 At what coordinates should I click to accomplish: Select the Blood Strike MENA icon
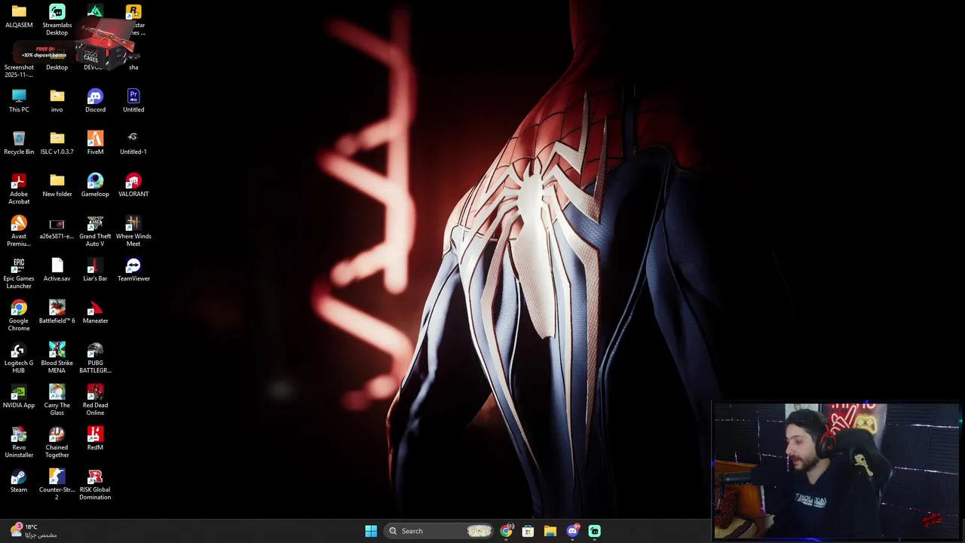(57, 357)
